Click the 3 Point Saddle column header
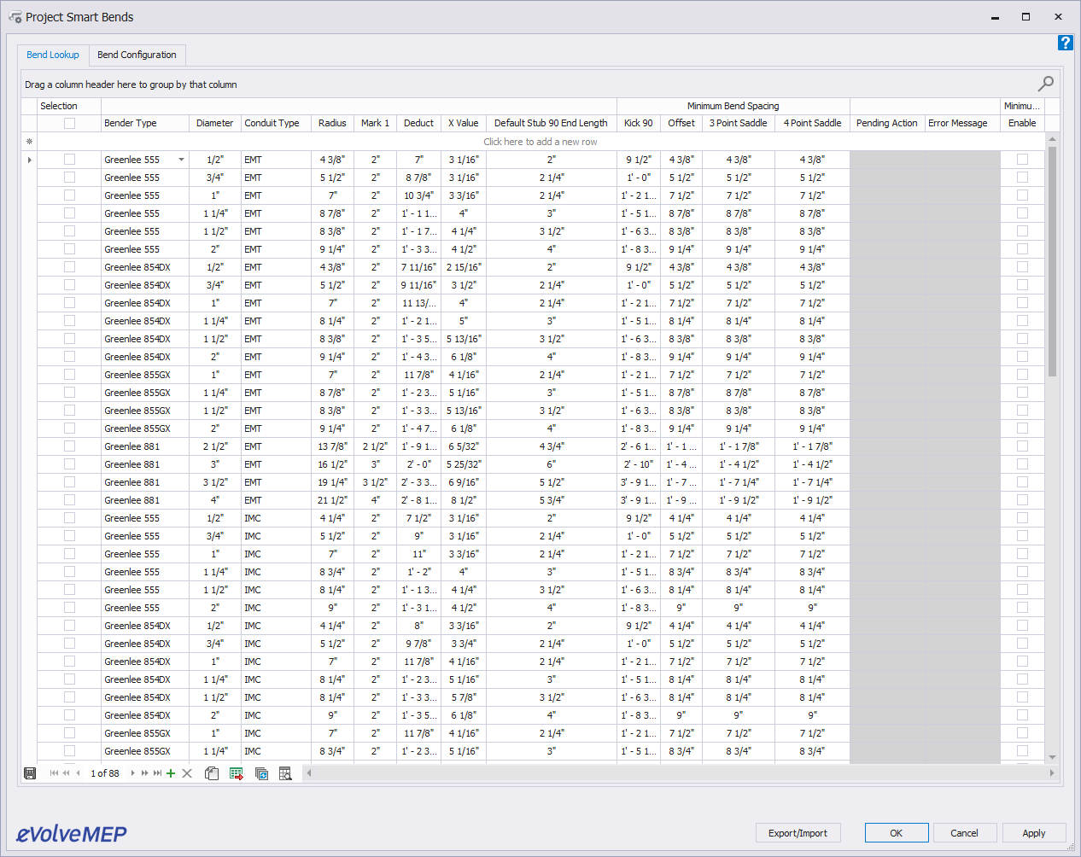1081x857 pixels. click(739, 123)
